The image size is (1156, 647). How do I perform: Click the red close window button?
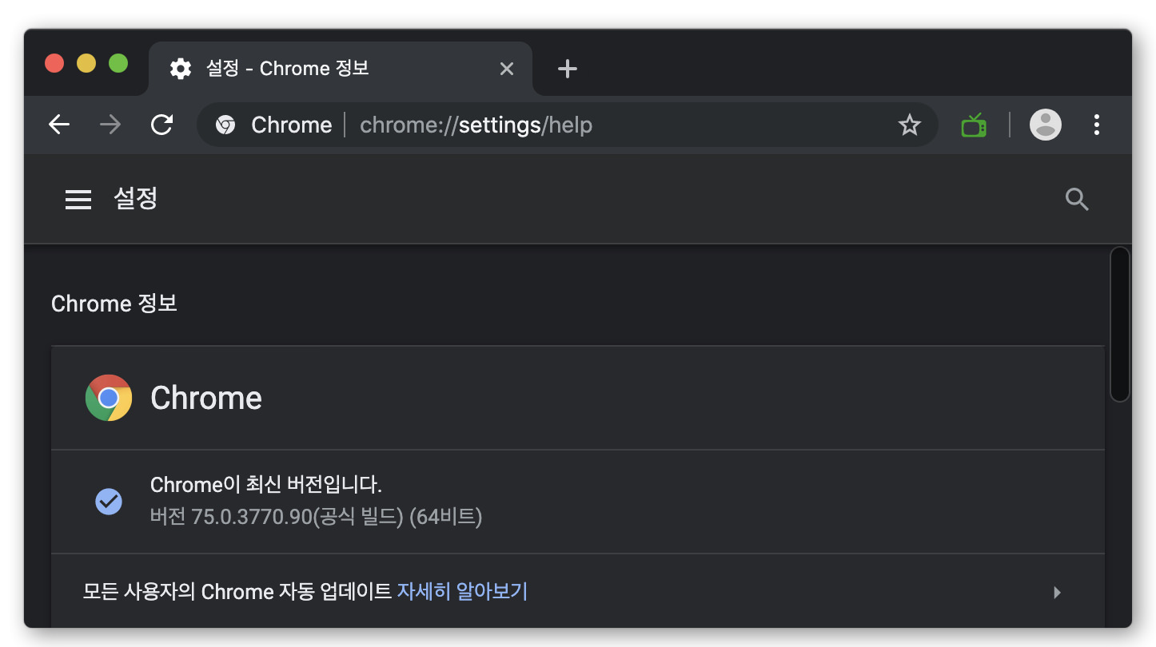tap(54, 63)
